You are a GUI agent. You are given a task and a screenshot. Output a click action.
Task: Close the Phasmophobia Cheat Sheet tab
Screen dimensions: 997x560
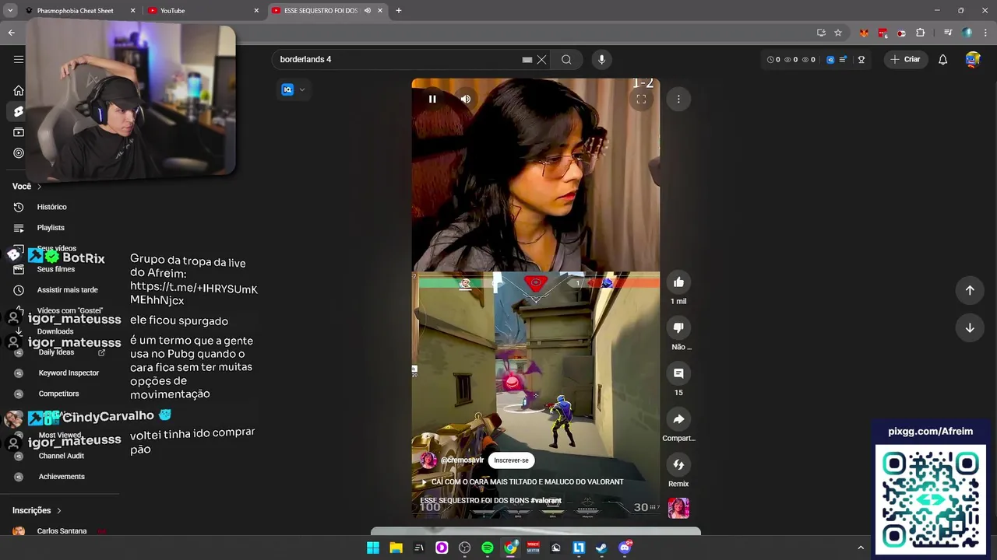coord(132,11)
